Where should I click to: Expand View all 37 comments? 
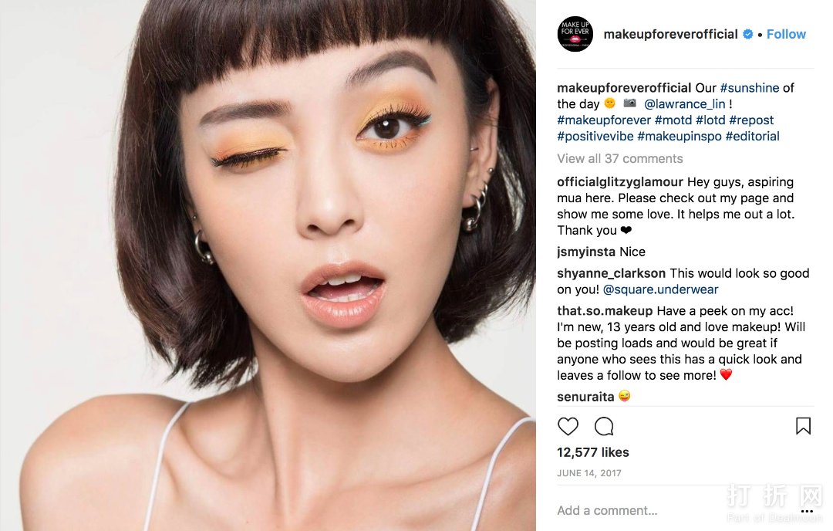click(x=619, y=158)
